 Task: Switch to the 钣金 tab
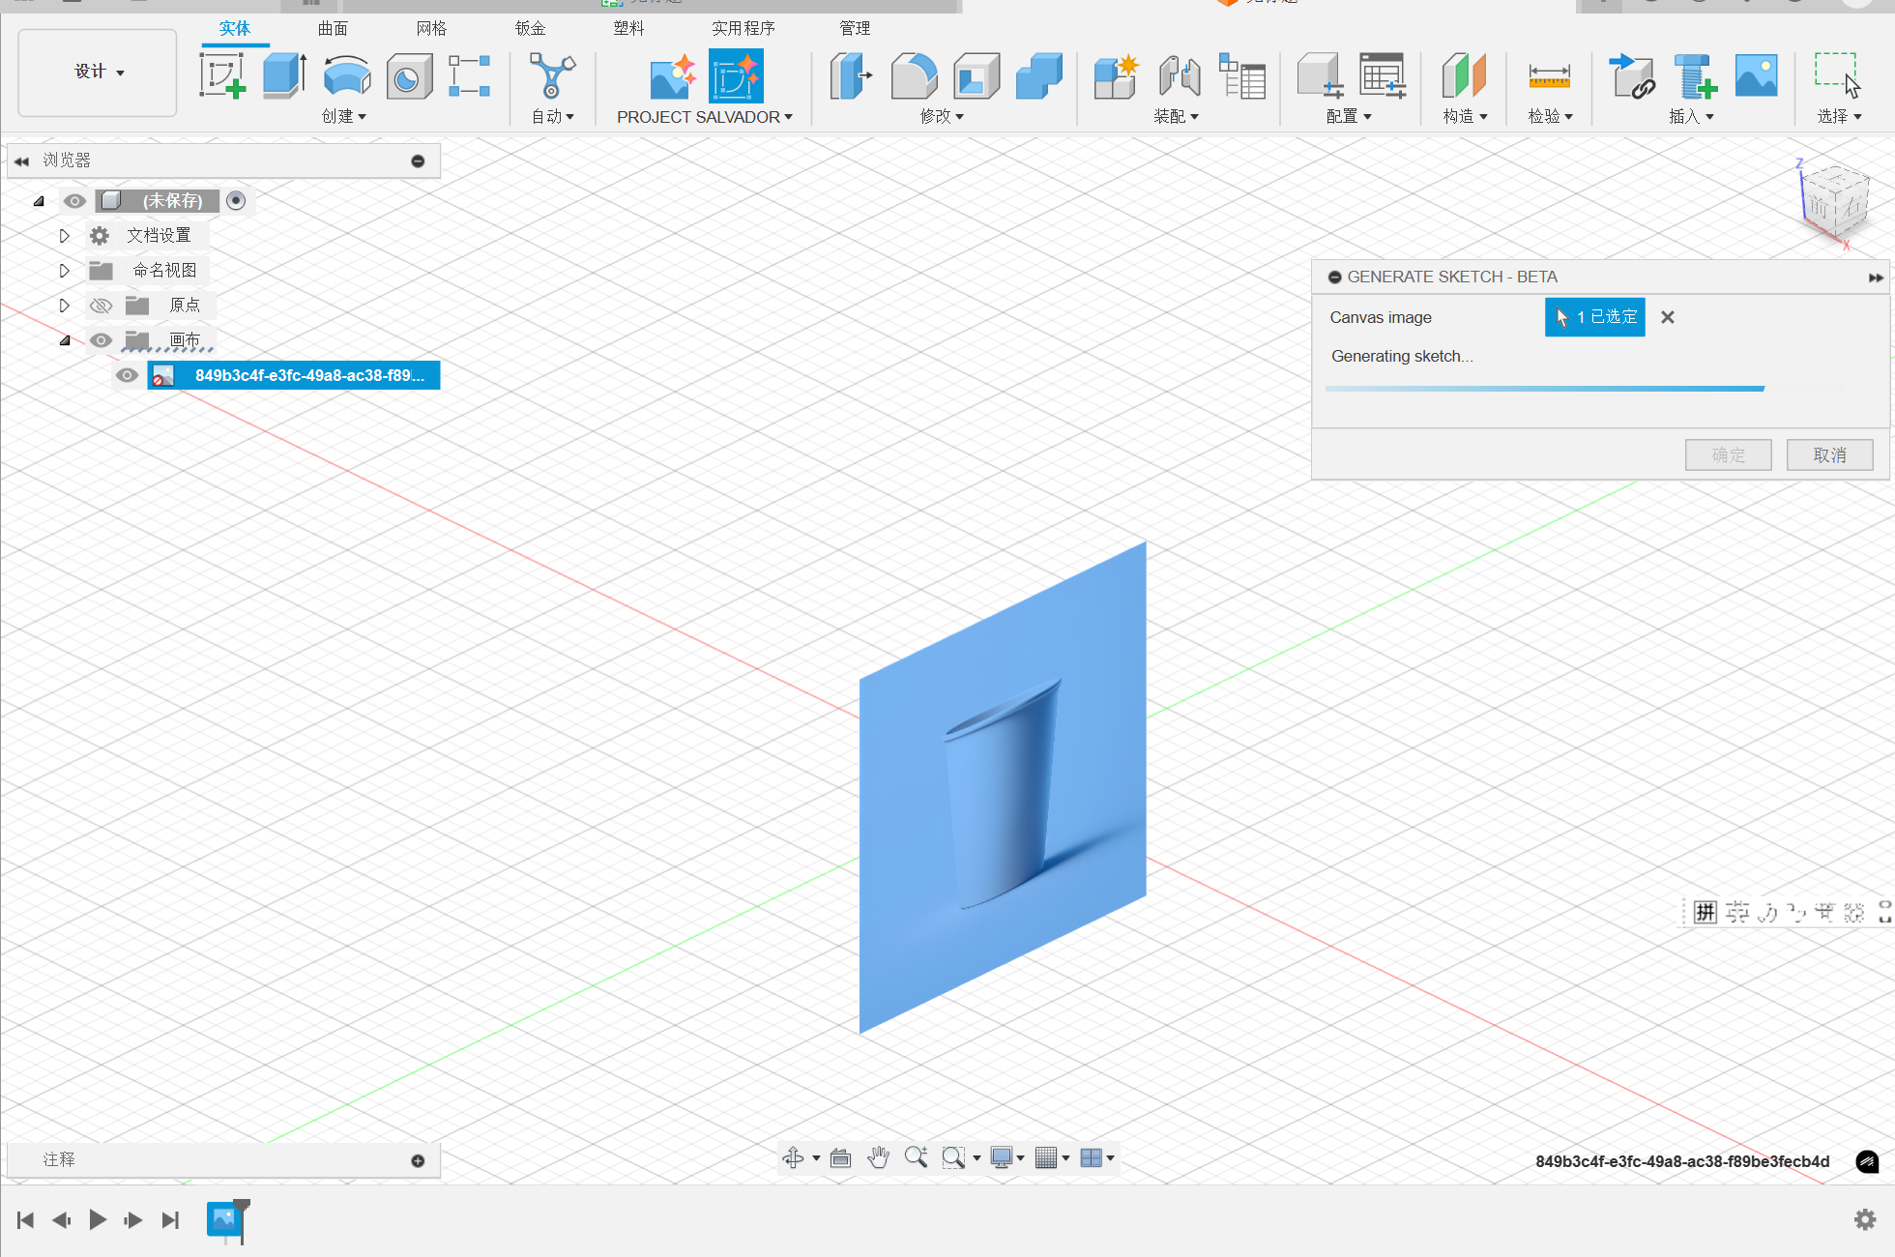530,28
